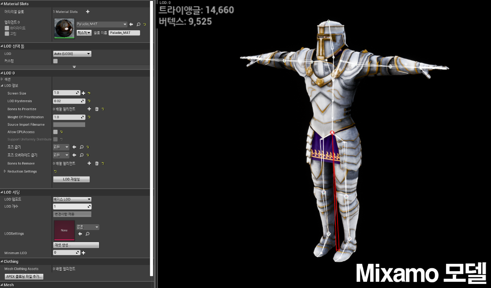This screenshot has height=288, width=491.
Task: Open LODSettings 없음 asset dropdown
Action: [88, 227]
